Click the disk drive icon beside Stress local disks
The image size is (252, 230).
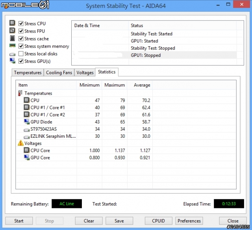(x=12, y=55)
